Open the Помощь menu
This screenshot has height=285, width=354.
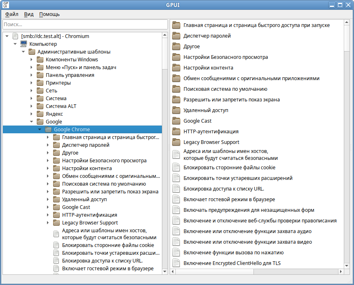click(49, 14)
